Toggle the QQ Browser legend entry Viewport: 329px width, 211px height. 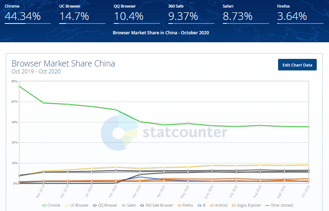click(105, 205)
